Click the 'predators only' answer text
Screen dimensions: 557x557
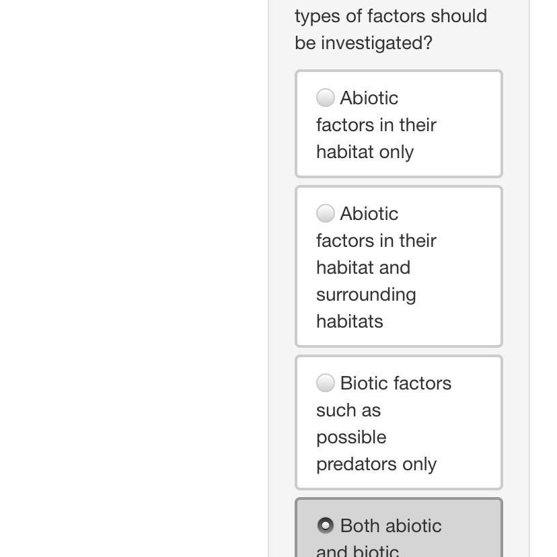pyautogui.click(x=376, y=464)
